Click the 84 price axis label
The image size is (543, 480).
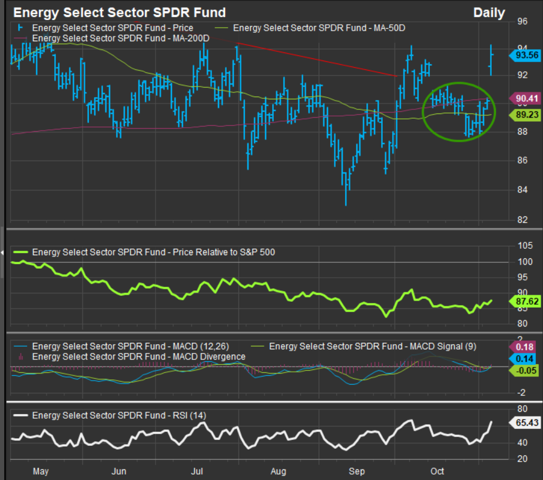[522, 189]
